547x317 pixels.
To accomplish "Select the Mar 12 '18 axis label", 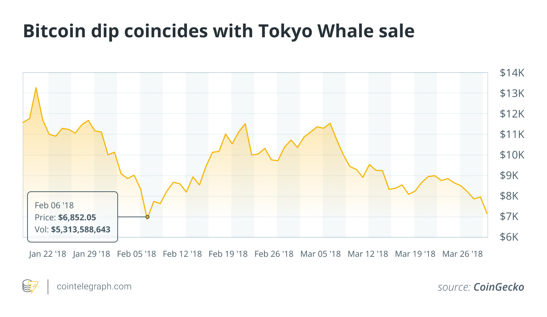I will pyautogui.click(x=368, y=254).
